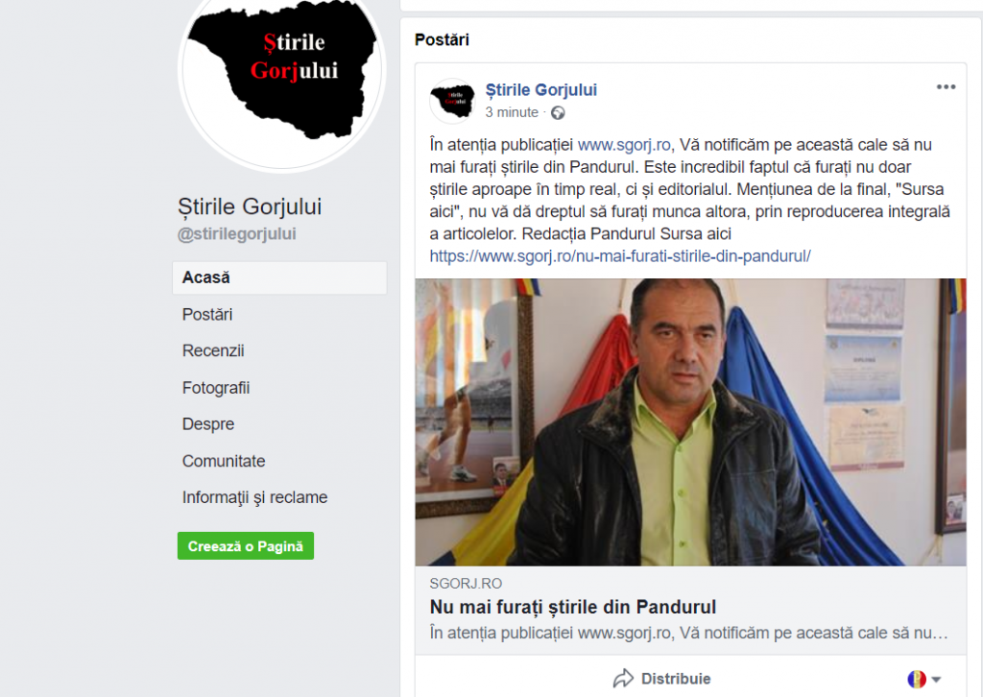This screenshot has height=697, width=983.
Task: Open the Postări sidebar item
Action: click(x=207, y=315)
